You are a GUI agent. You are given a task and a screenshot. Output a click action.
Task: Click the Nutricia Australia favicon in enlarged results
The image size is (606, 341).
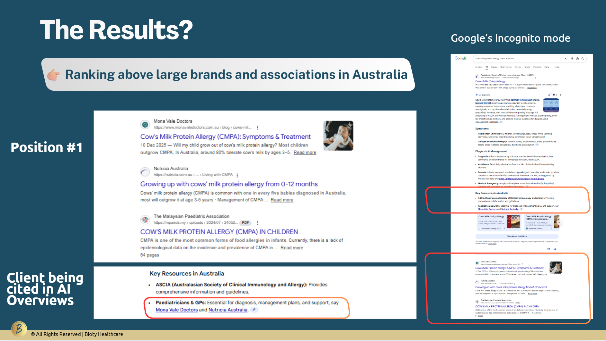145,172
